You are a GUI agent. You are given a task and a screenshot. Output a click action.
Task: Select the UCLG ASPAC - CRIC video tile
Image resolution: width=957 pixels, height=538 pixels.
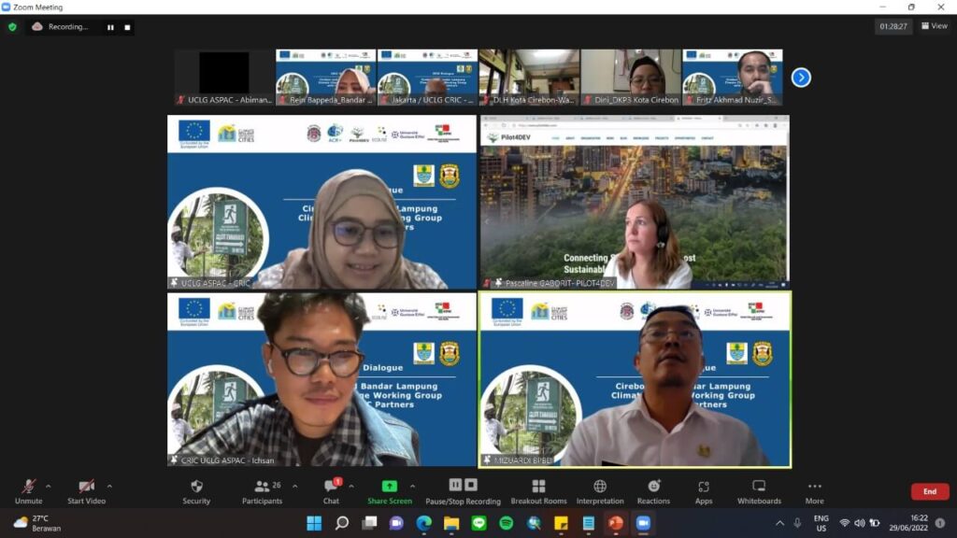[x=321, y=202]
